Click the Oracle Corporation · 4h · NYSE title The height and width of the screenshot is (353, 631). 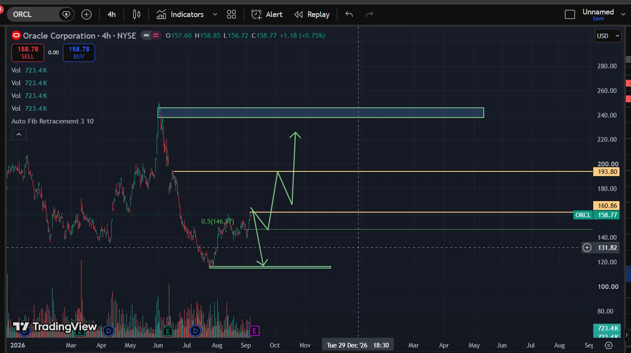(x=79, y=36)
